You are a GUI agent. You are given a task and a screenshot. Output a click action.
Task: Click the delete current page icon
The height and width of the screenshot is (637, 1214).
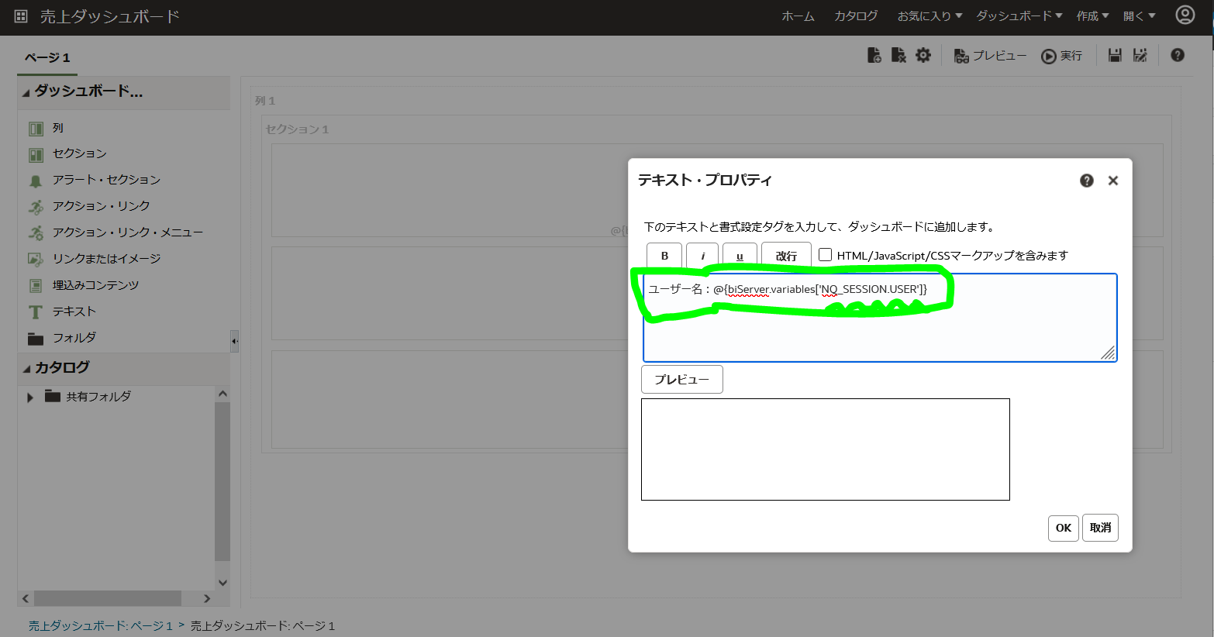pyautogui.click(x=898, y=55)
